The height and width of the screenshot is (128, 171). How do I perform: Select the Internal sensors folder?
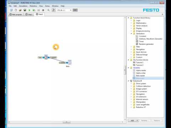pyautogui.click(x=142, y=99)
